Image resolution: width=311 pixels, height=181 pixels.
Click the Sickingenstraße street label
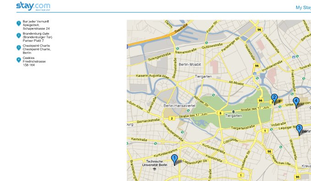point(159,57)
